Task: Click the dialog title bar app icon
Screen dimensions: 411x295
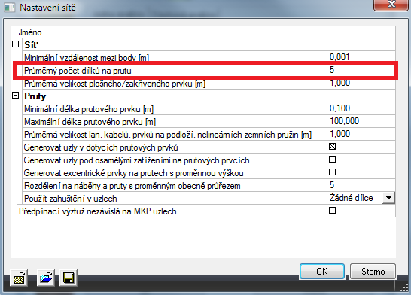Action: pyautogui.click(x=10, y=7)
